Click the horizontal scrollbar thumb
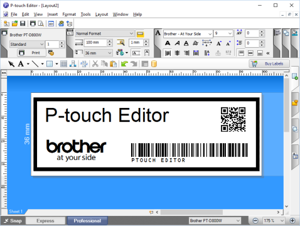Viewport: 300px width, 226px height. pos(191,212)
